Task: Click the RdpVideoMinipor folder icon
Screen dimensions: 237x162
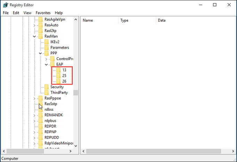Action: tap(40, 143)
